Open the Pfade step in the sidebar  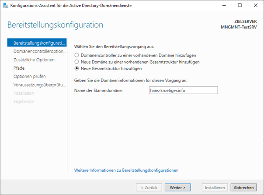pos(19,68)
